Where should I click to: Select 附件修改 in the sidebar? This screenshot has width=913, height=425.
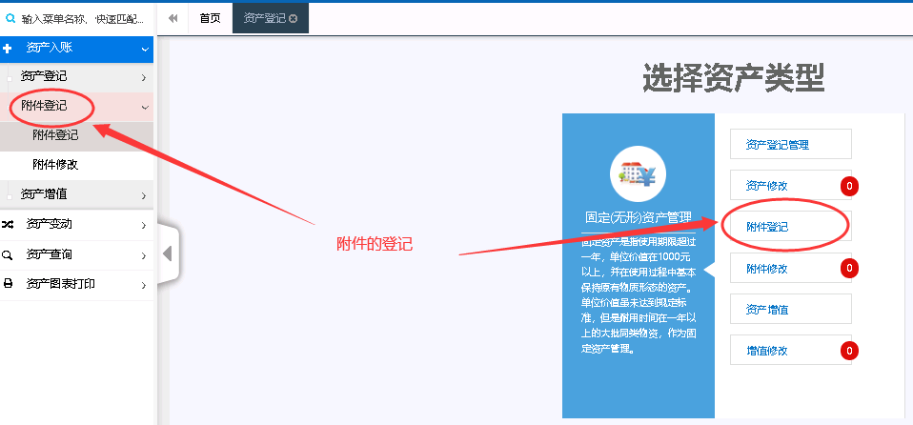[55, 165]
